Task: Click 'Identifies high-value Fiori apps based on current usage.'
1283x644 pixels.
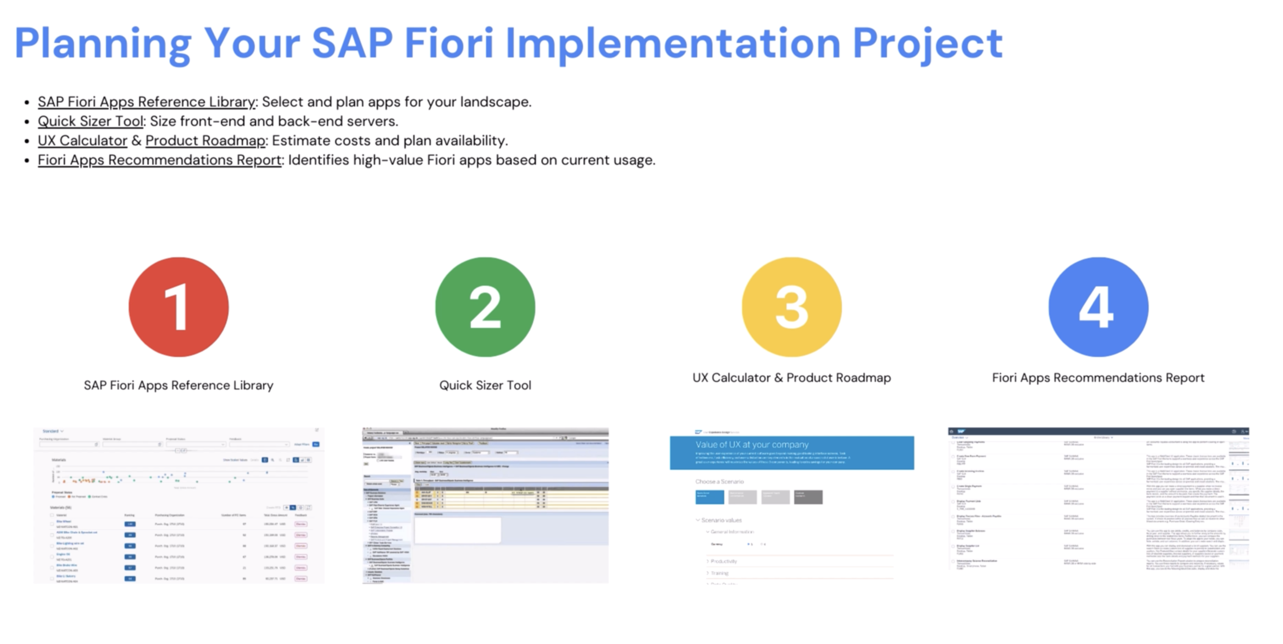Action: click(472, 160)
